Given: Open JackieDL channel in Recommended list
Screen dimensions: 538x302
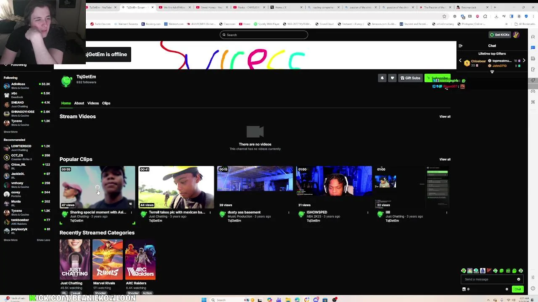Looking at the screenshot, I should click(27, 175).
